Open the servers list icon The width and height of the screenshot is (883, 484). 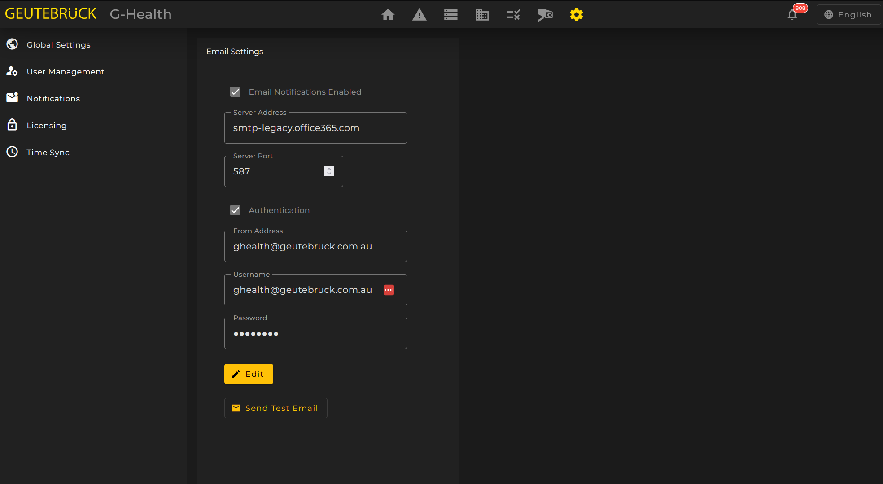coord(450,15)
